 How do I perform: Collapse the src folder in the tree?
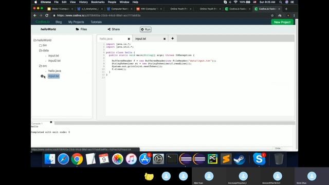point(43,66)
